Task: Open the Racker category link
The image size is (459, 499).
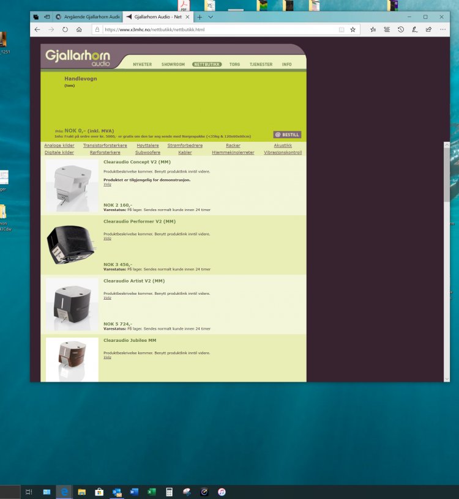Action: pyautogui.click(x=233, y=146)
